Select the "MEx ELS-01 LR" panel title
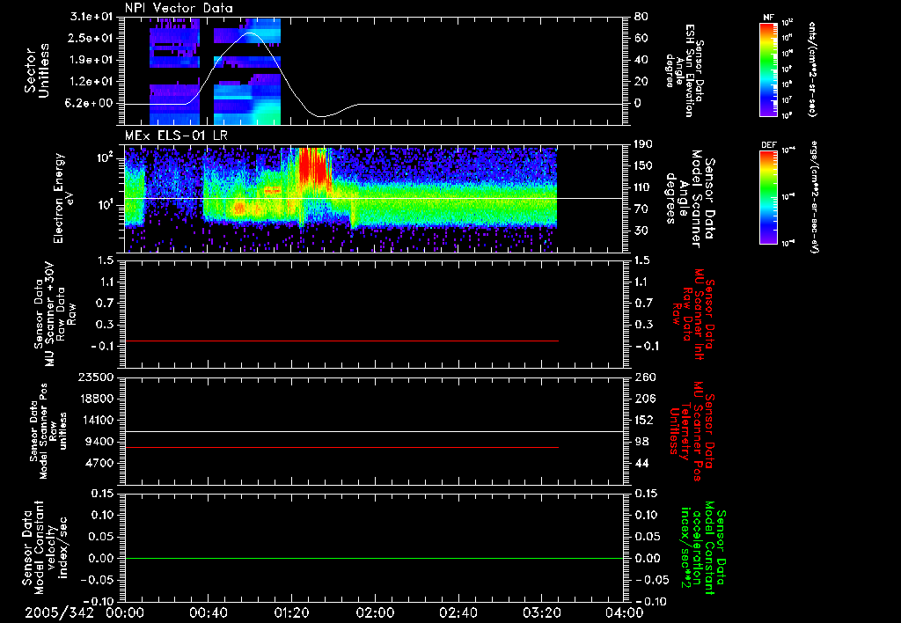 tap(176, 136)
